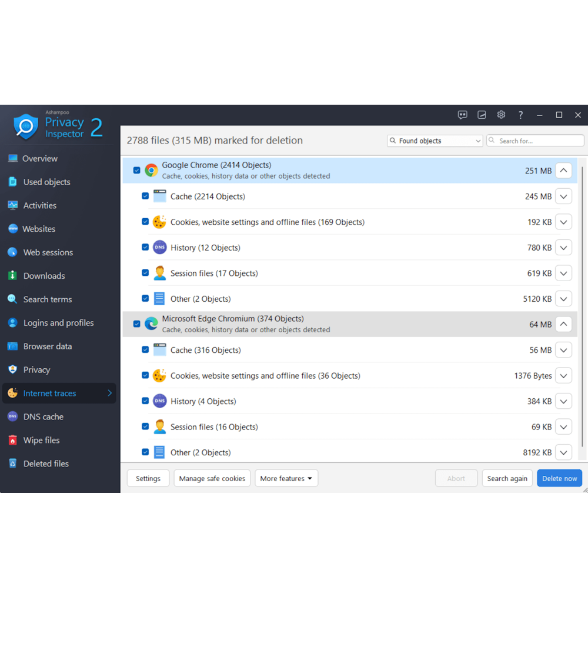This screenshot has width=588, height=647.
Task: Click the skin/theme icon in title bar
Action: click(x=482, y=115)
